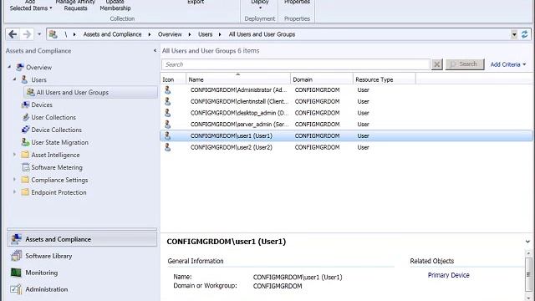Viewport: 535px width, 301px height.
Task: Click the user icon in the user1 row
Action: coord(167,135)
